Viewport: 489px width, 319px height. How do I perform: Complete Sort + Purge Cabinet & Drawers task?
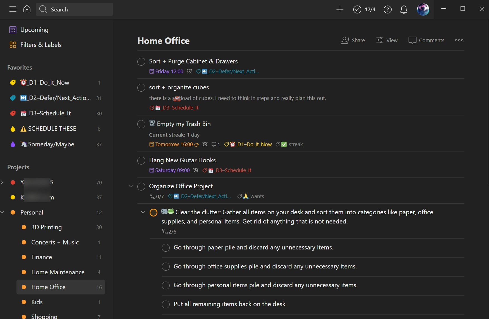click(141, 62)
